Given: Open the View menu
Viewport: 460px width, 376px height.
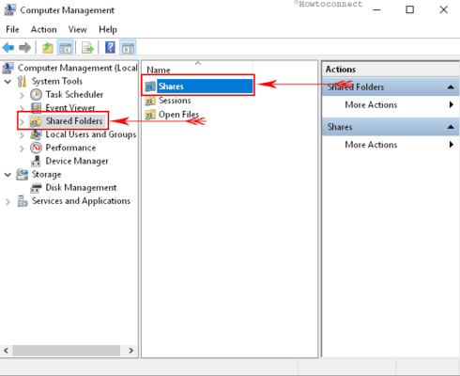Looking at the screenshot, I should (78, 29).
